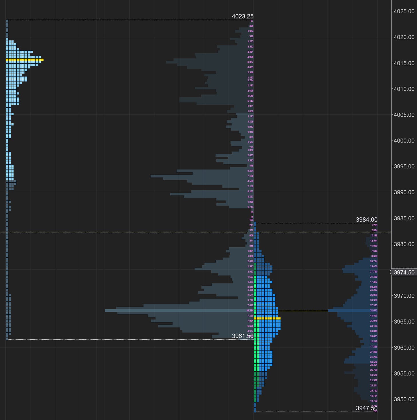Click the 37,760 volume value
The image size is (417, 420).
pos(374,272)
